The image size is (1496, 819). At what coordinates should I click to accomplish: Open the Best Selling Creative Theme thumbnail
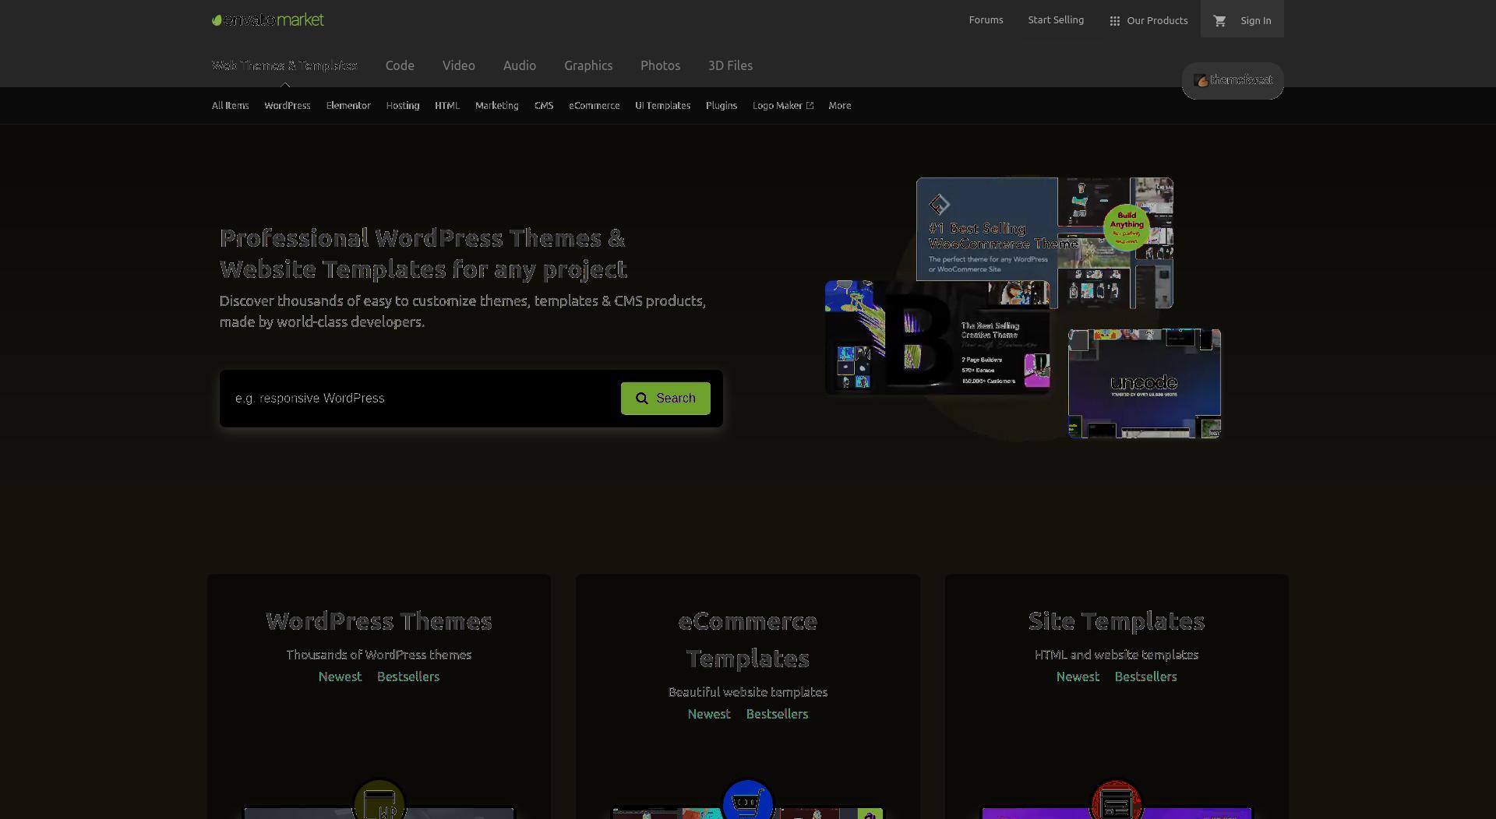click(x=937, y=337)
